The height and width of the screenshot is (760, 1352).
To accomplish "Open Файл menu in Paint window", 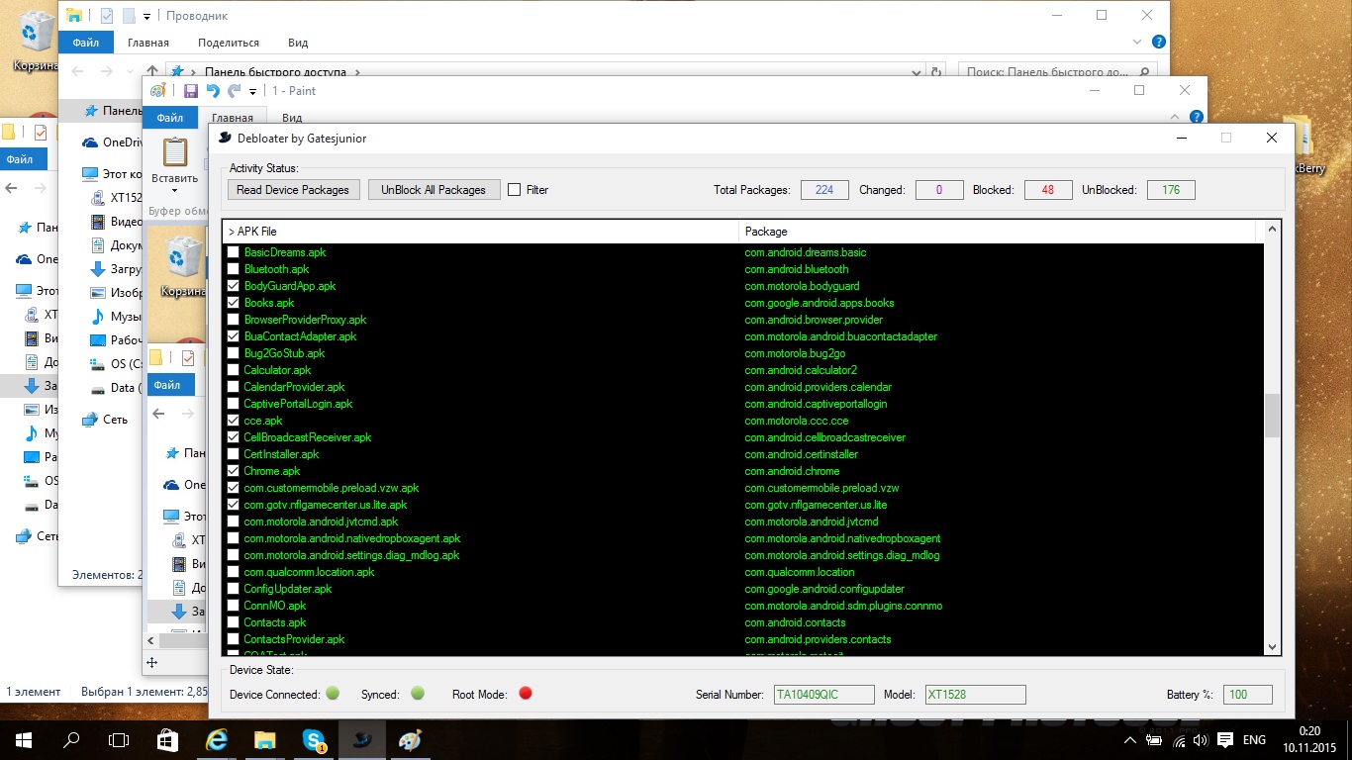I will pos(169,118).
